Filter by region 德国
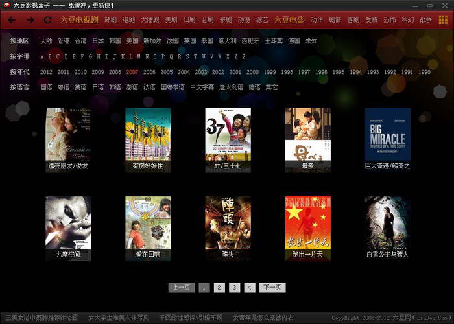 point(294,41)
